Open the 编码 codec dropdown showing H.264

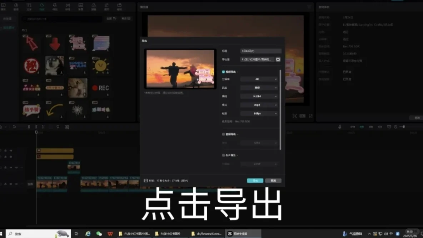pyautogui.click(x=259, y=96)
